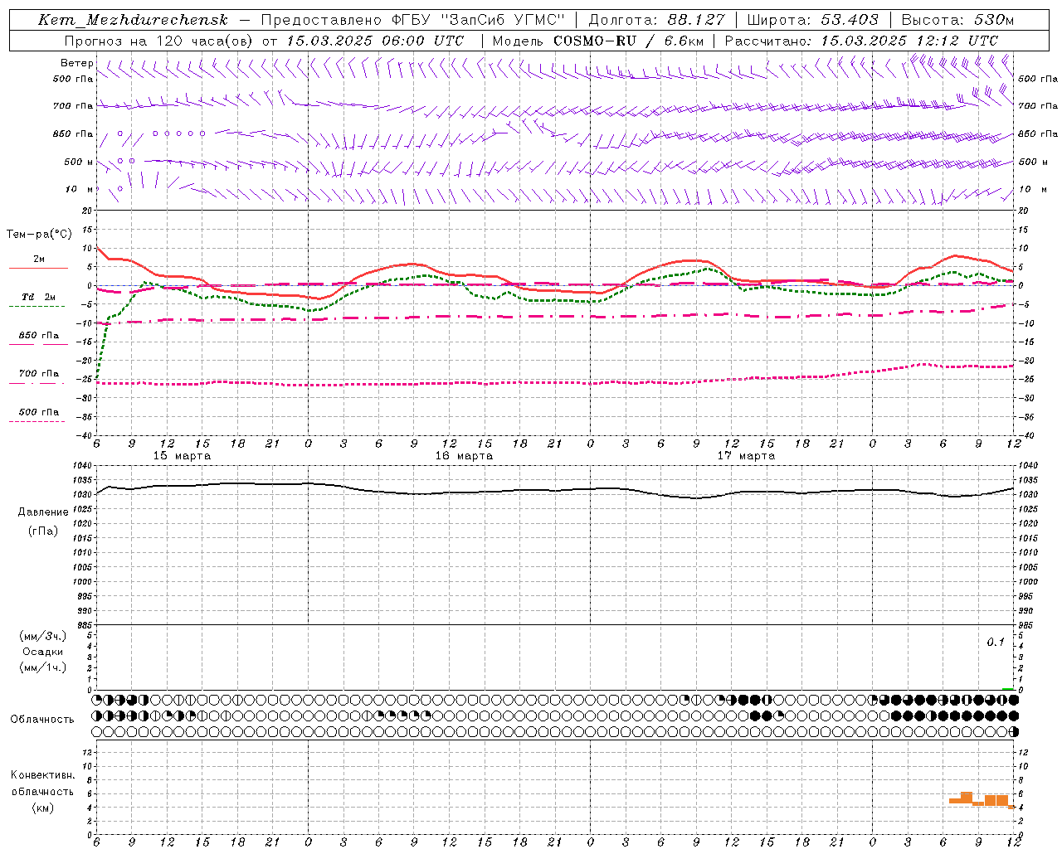Click the green precipitation bar
The image size is (1062, 849).
pyautogui.click(x=1007, y=689)
